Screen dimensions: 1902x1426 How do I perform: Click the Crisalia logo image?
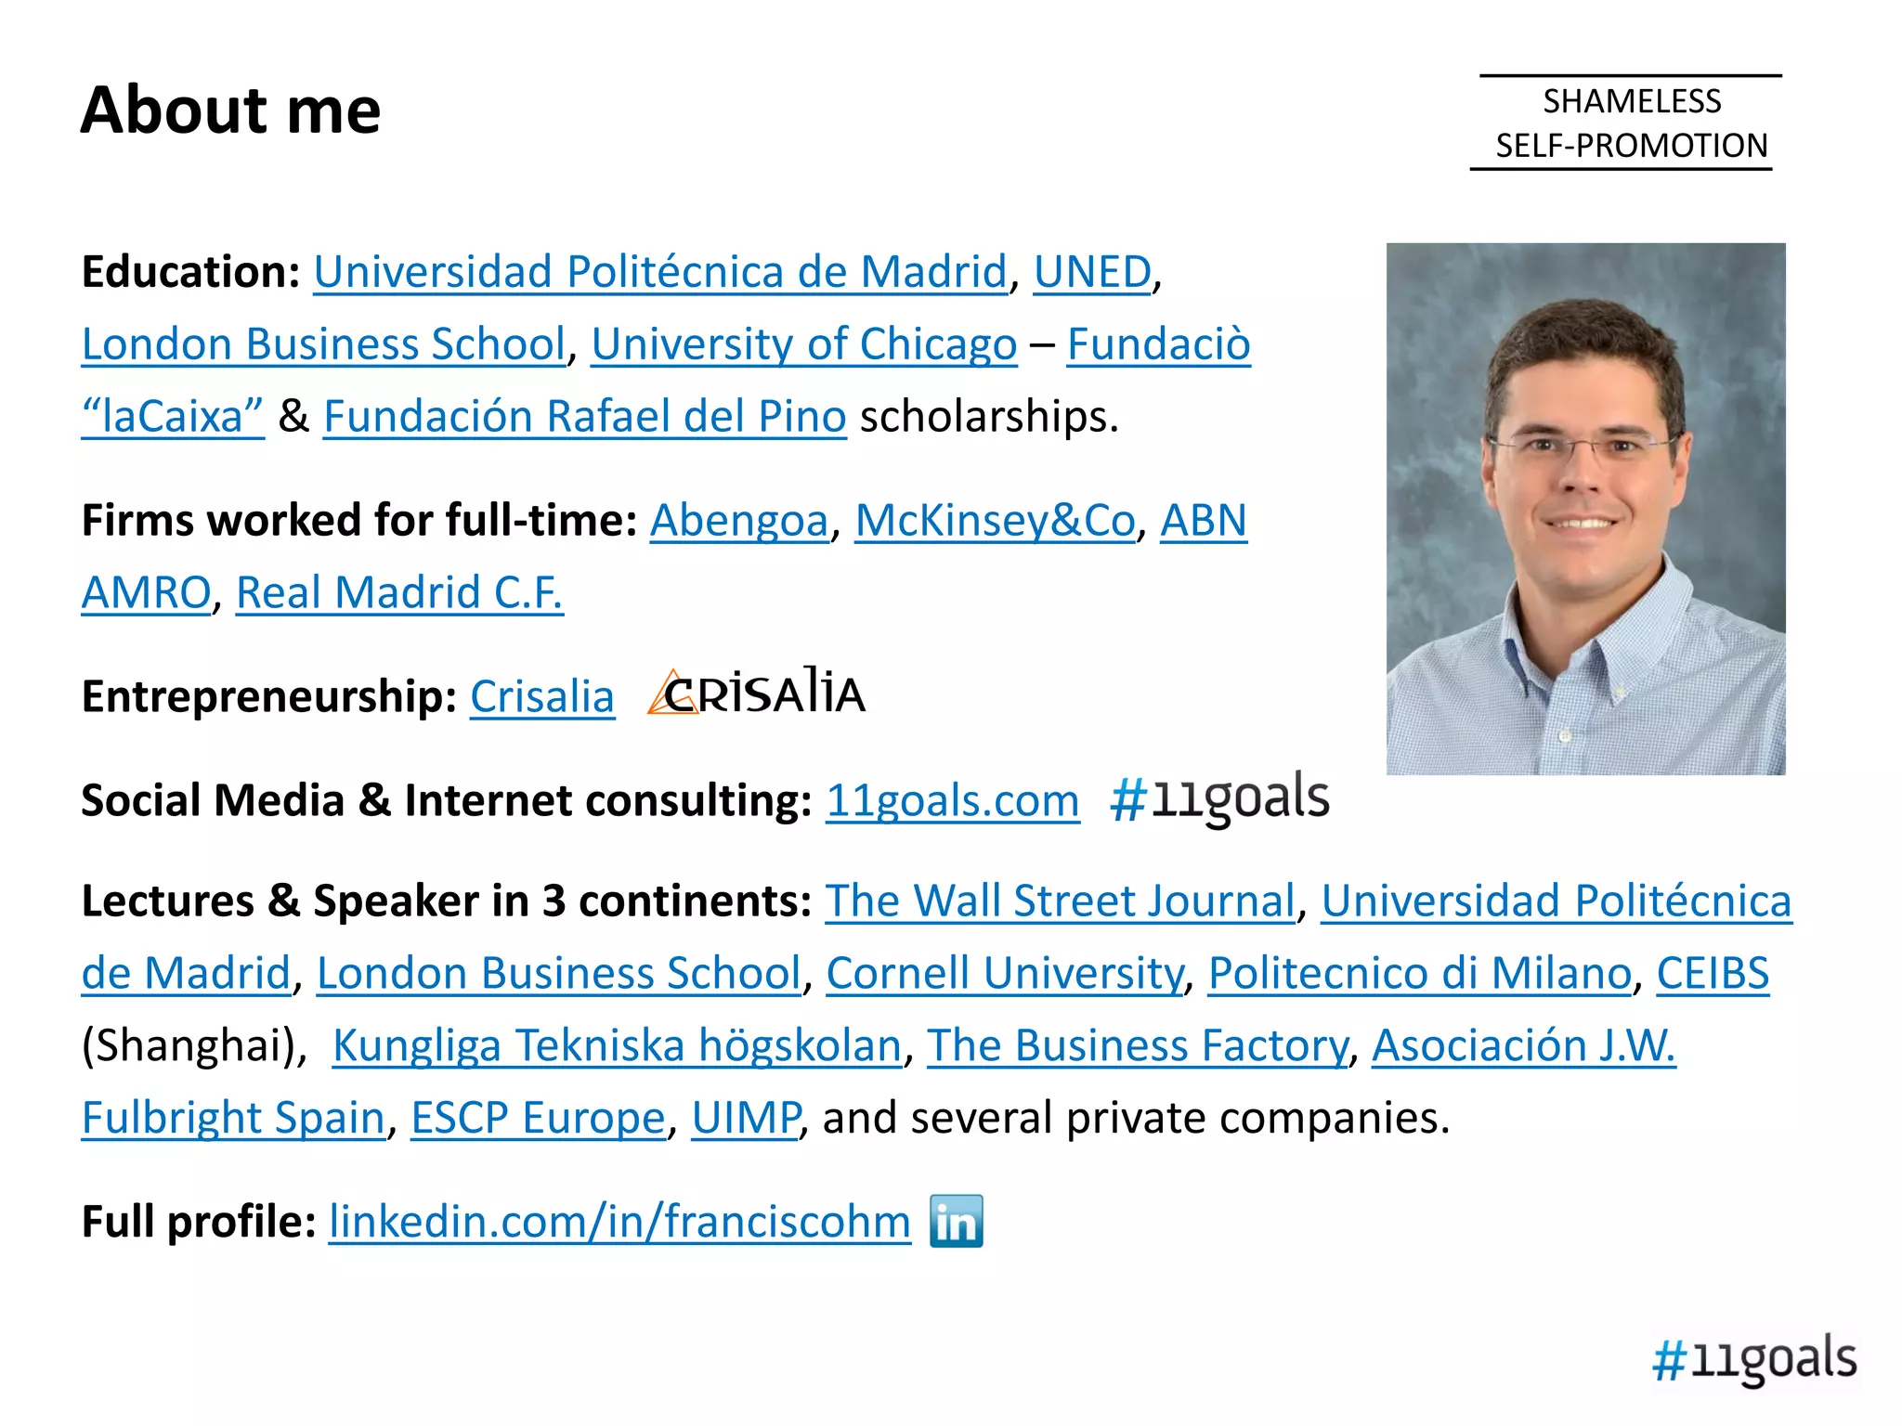click(756, 692)
